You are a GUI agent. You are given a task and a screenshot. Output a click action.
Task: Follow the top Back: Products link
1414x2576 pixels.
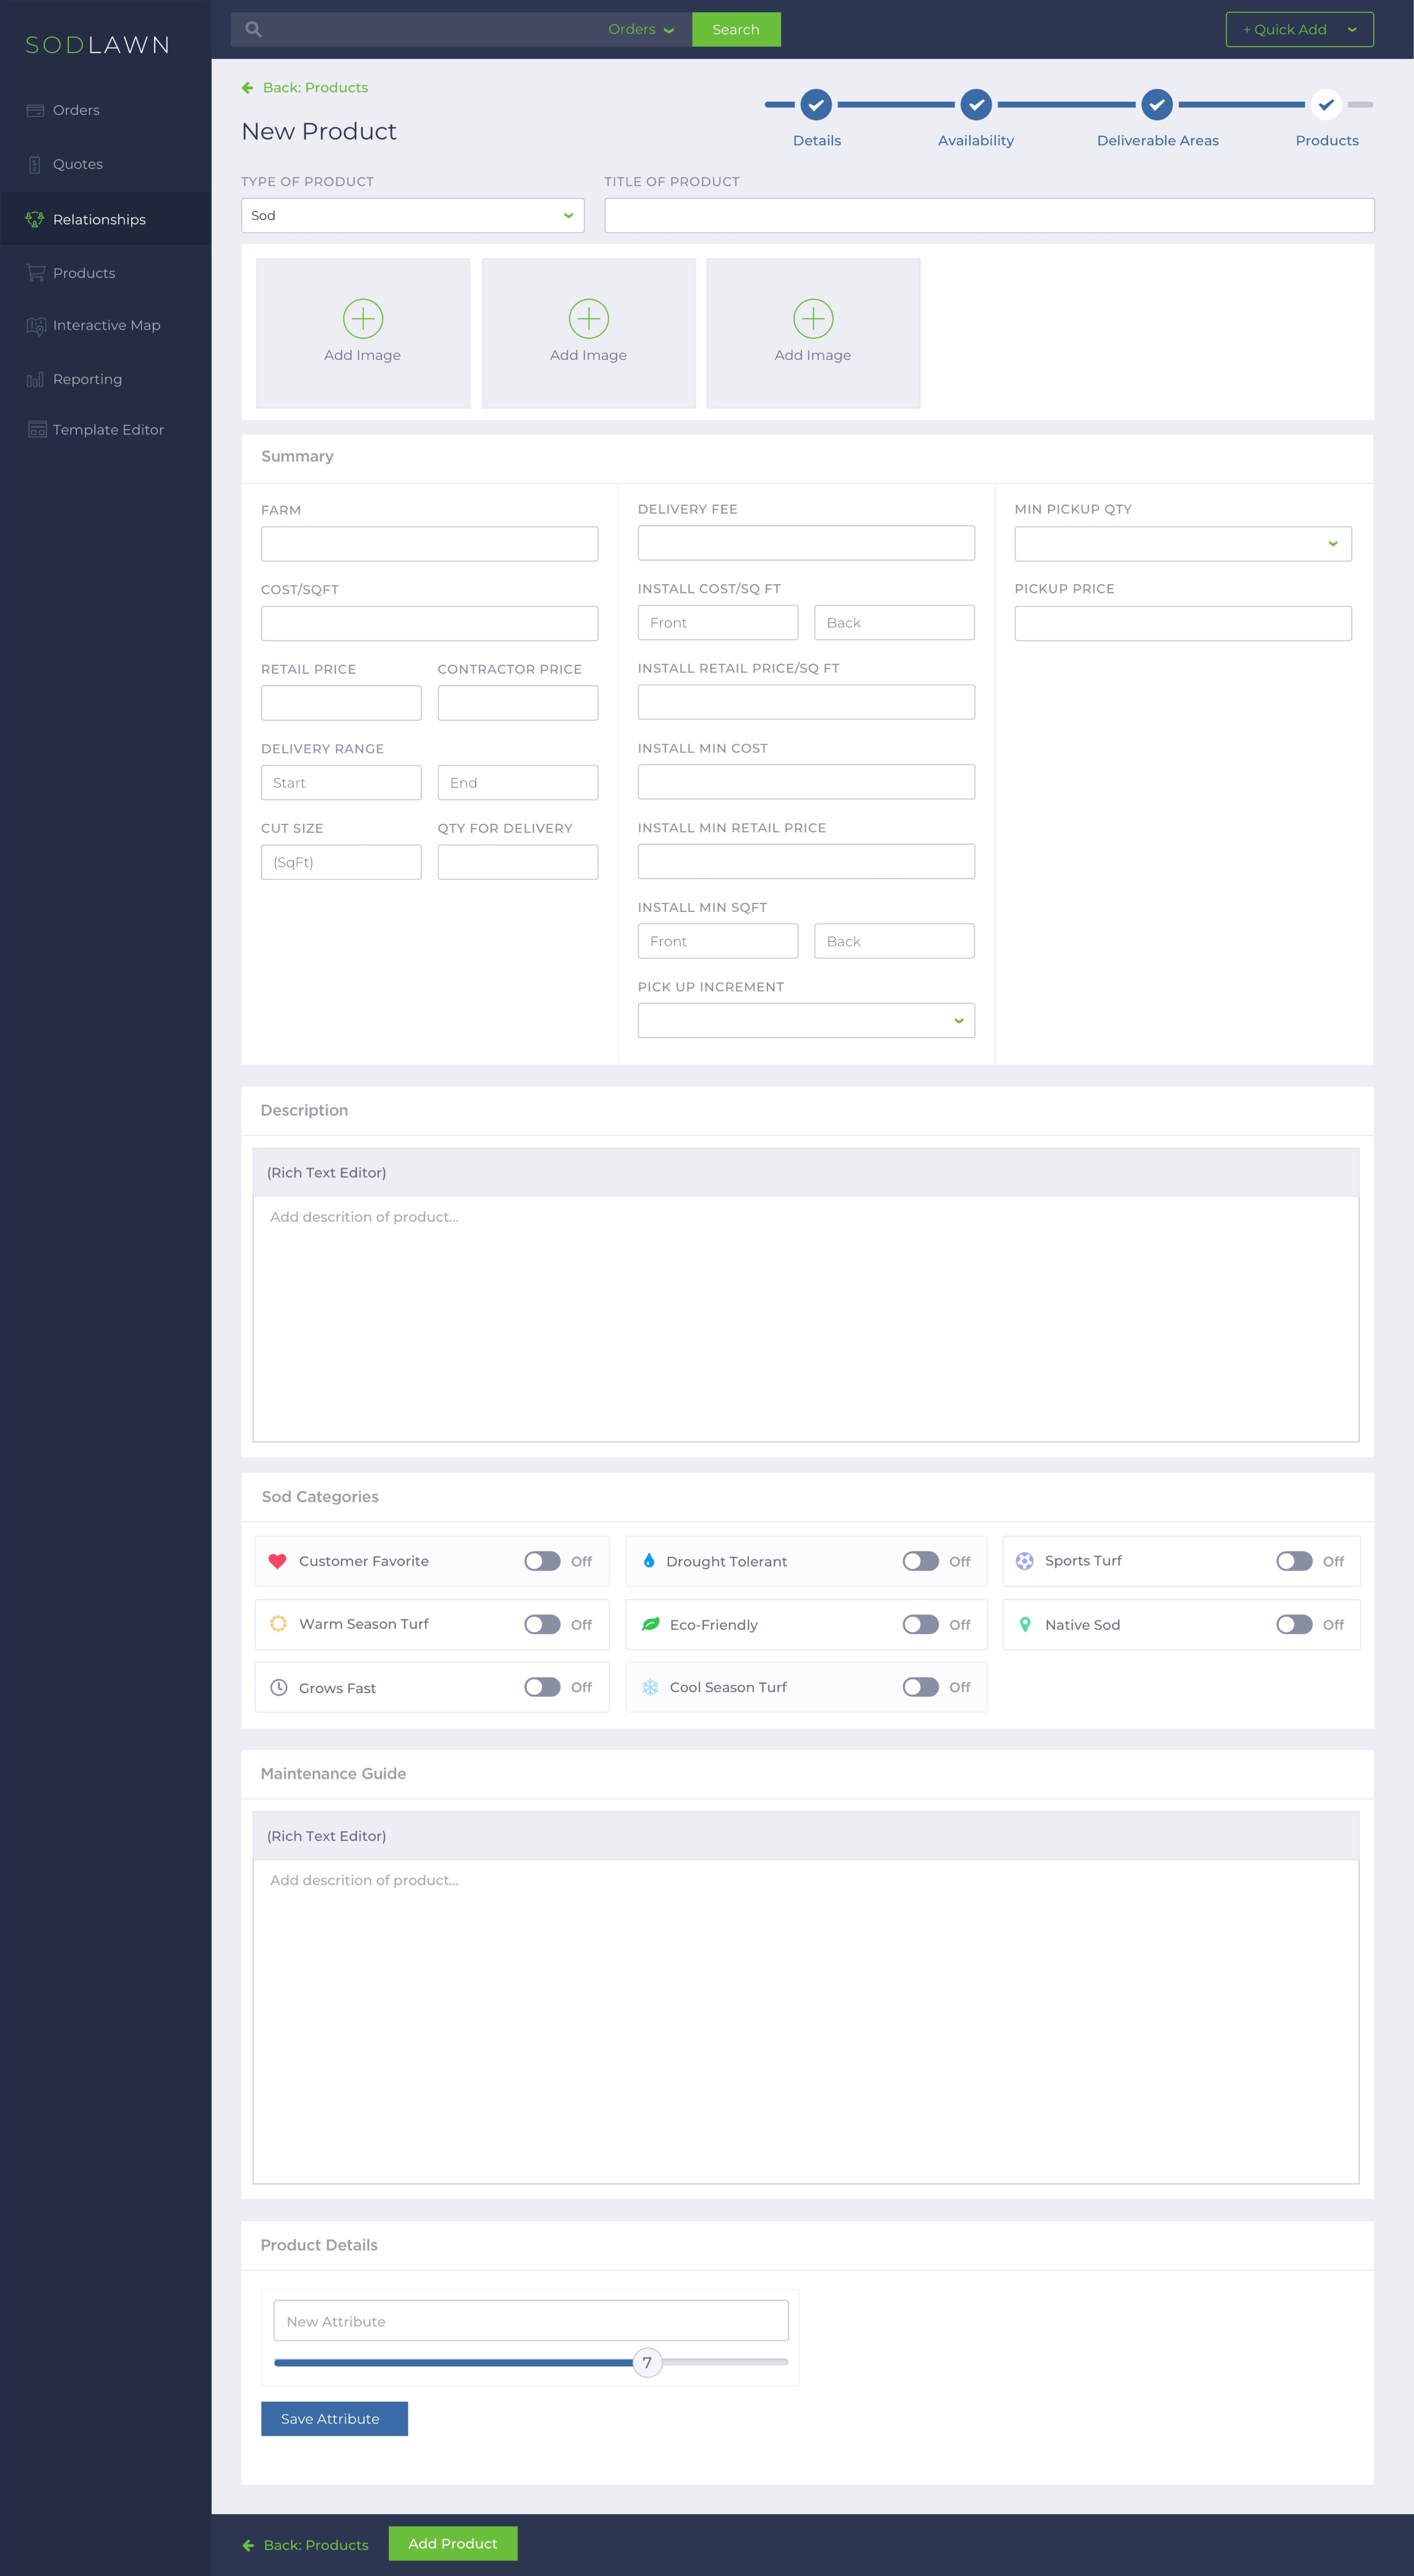[x=305, y=88]
